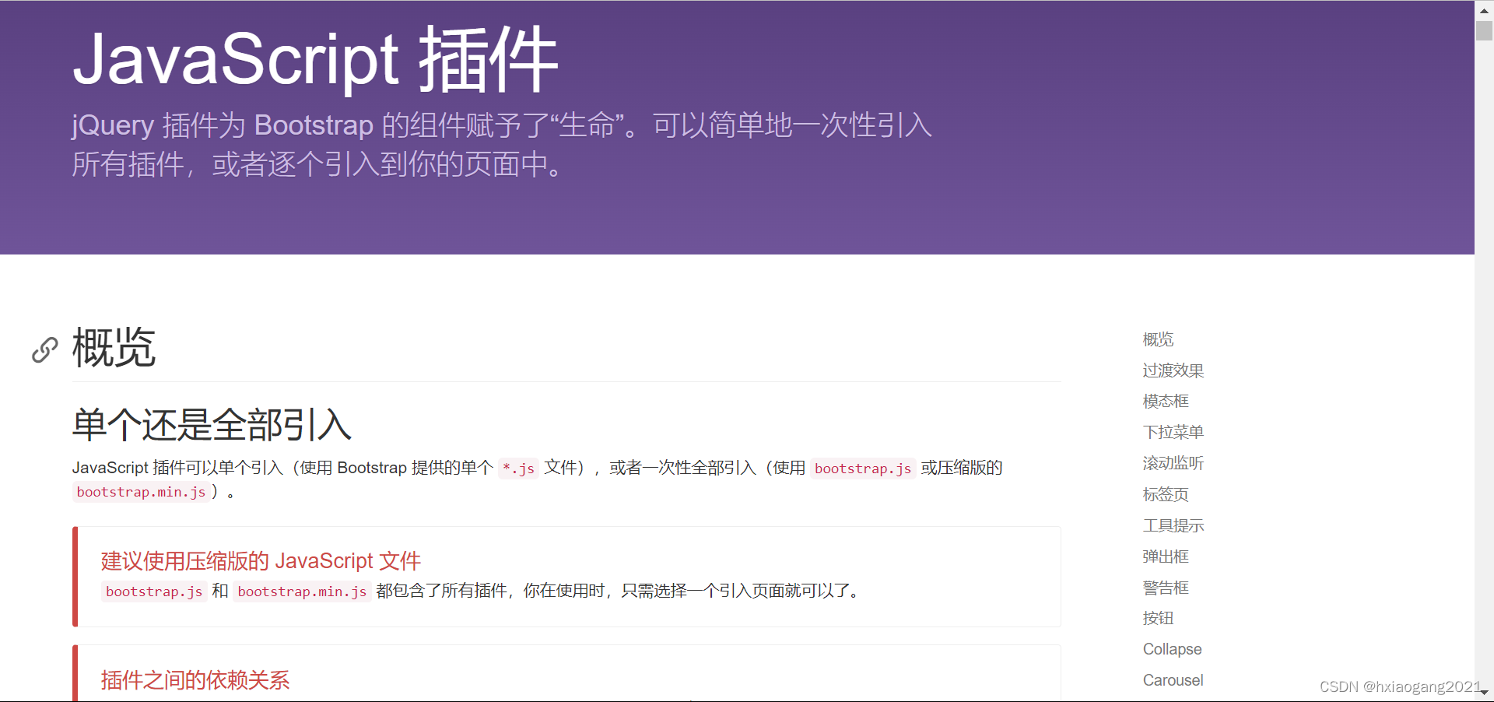
Task: Select 过渡效果 in the sidebar navigation
Action: (1172, 370)
